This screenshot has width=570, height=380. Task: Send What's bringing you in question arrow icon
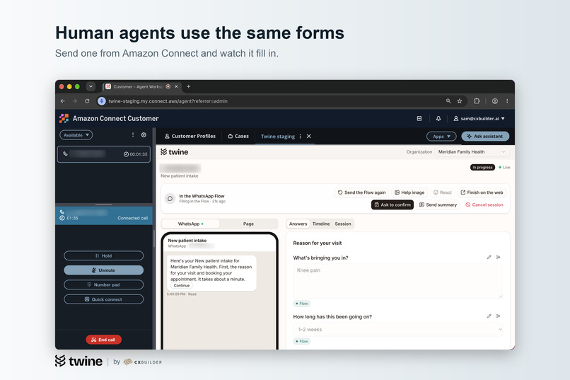tap(499, 257)
